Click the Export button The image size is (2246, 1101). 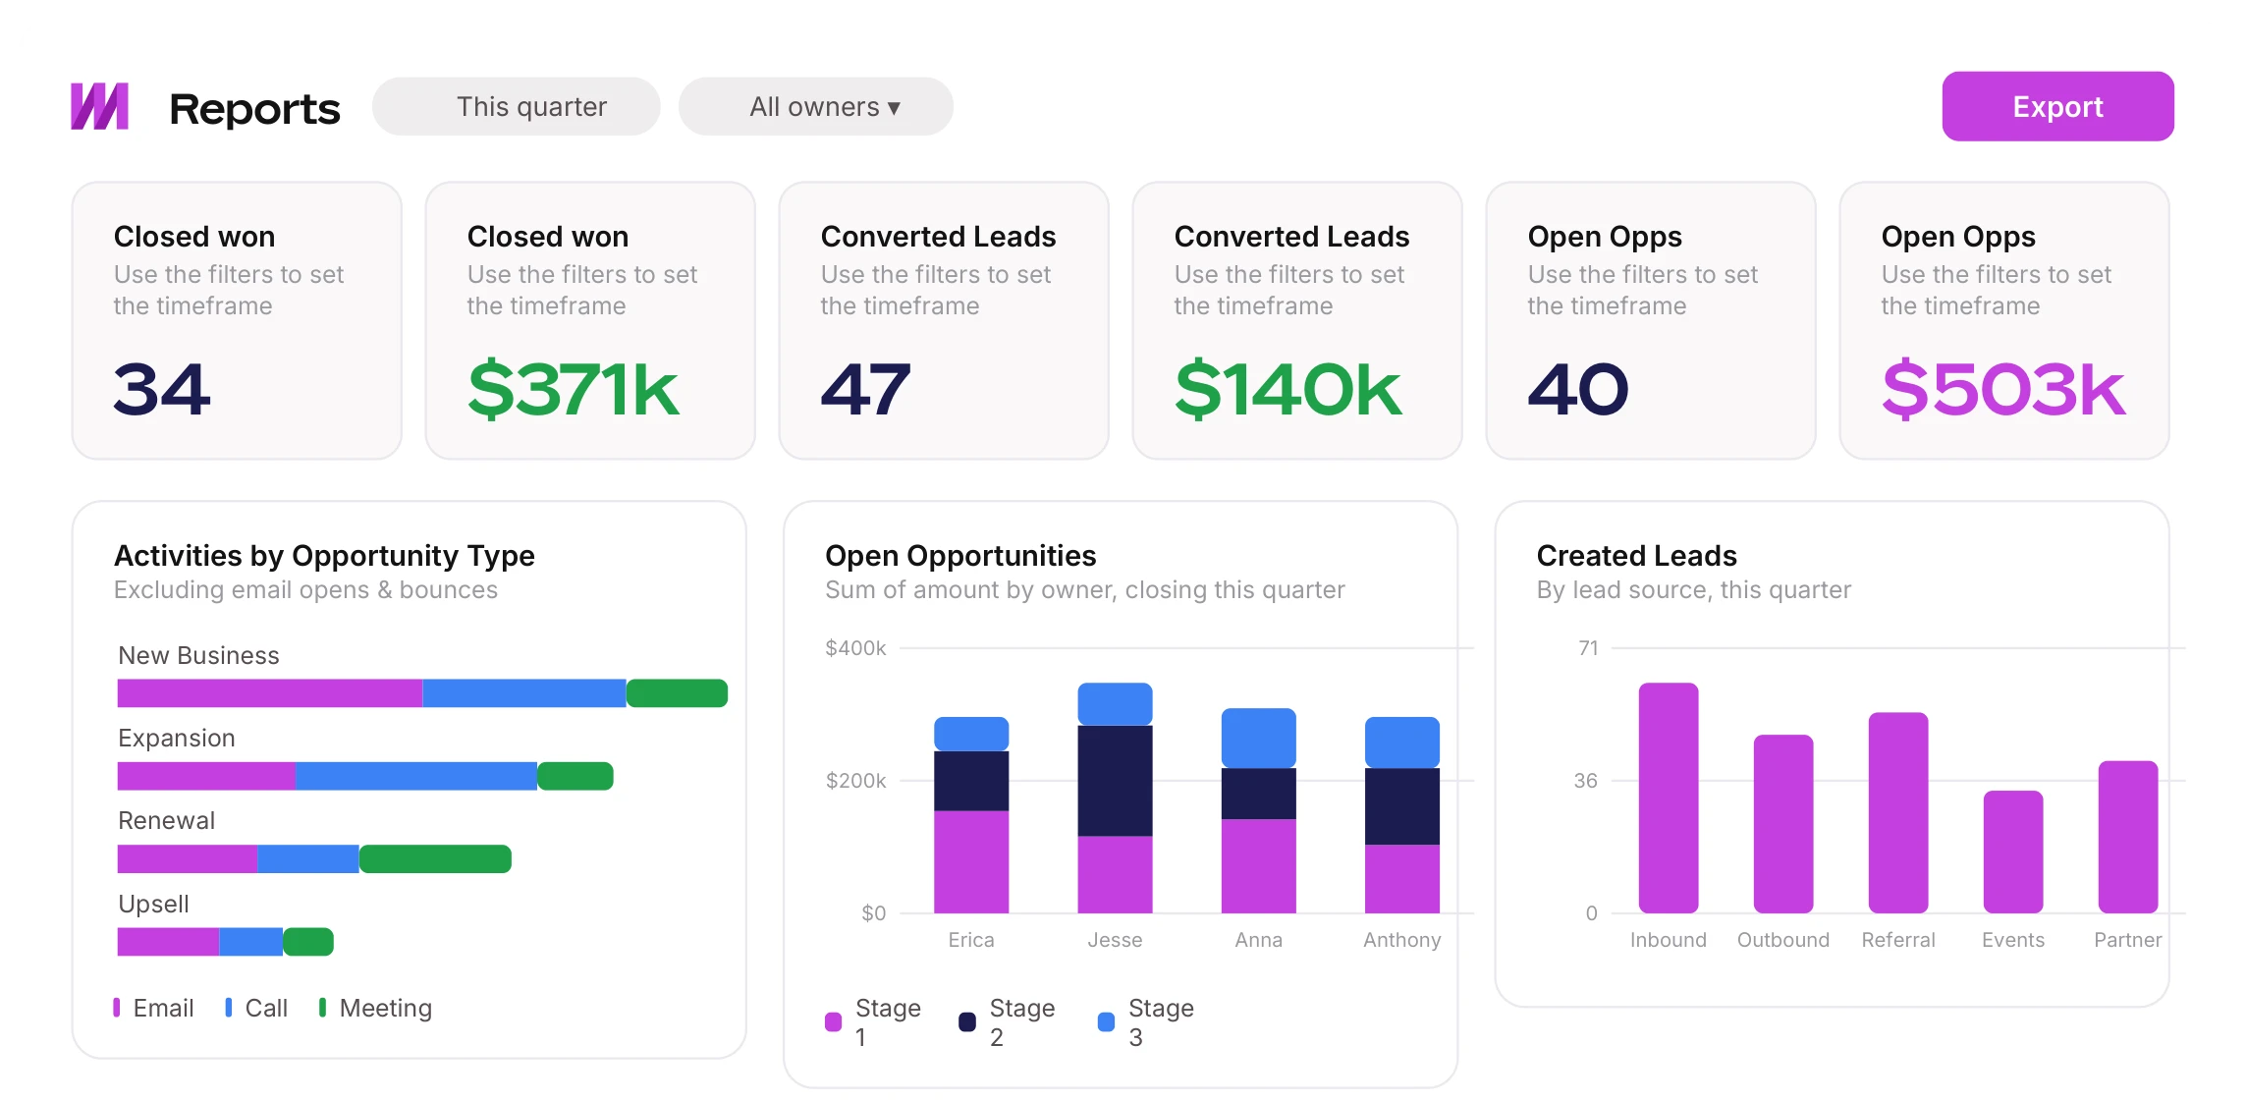[x=2057, y=106]
